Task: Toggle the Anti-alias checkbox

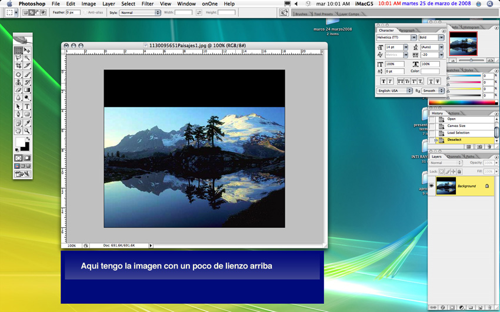Action: 86,12
